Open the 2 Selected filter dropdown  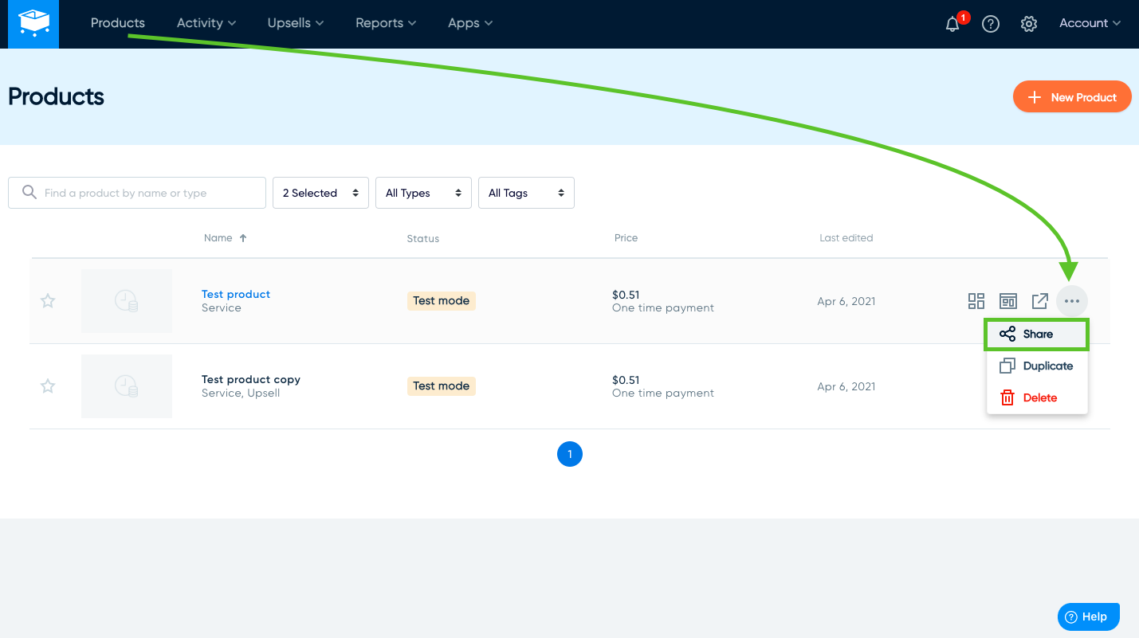pyautogui.click(x=320, y=193)
